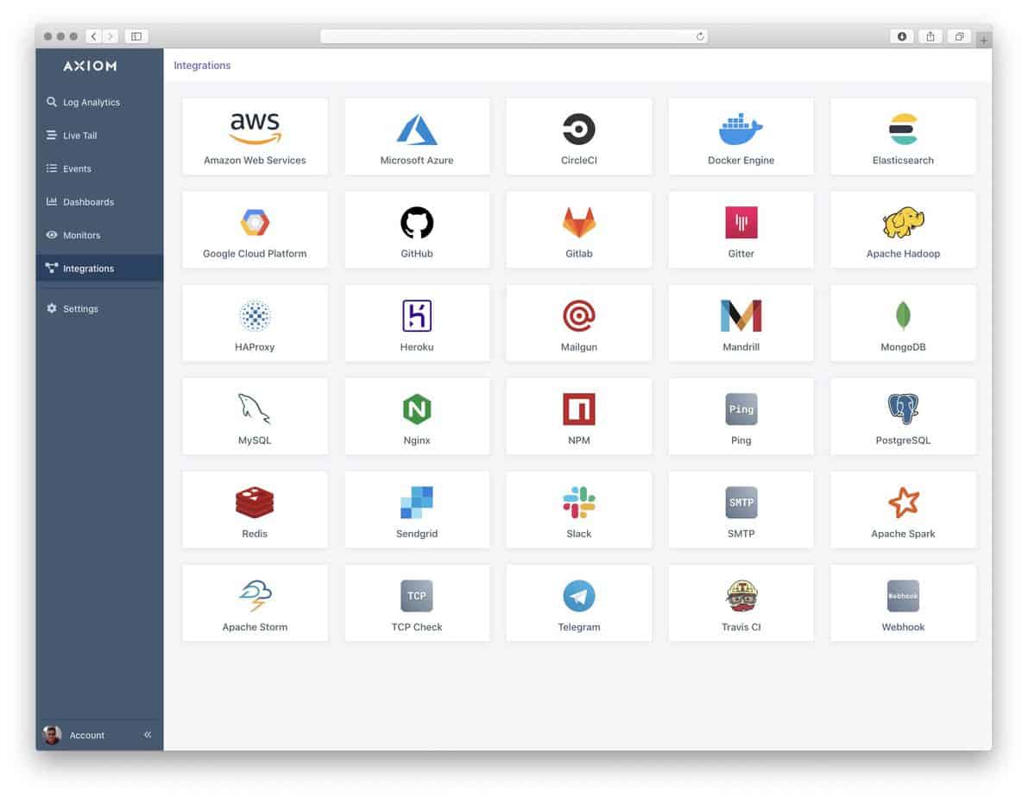Open Settings in the sidebar
This screenshot has height=798, width=1028.
click(x=99, y=308)
